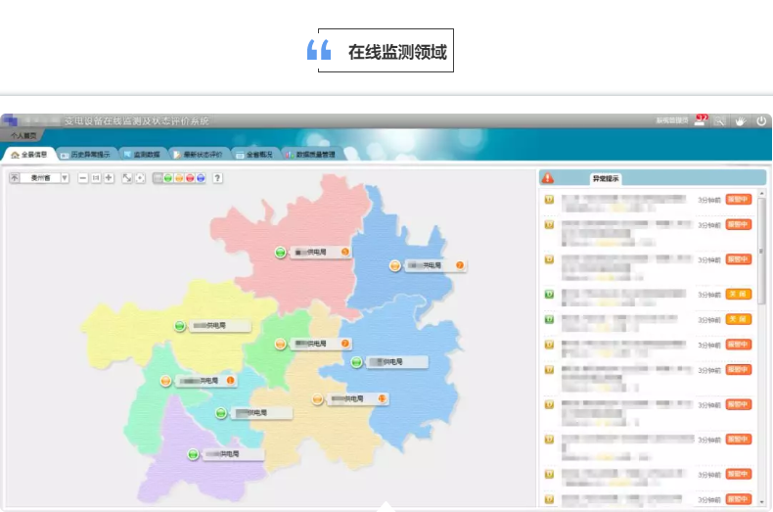Screen dimensions: 773x512
Task: Click the first 报警中 alarm button
Action: coord(738,199)
